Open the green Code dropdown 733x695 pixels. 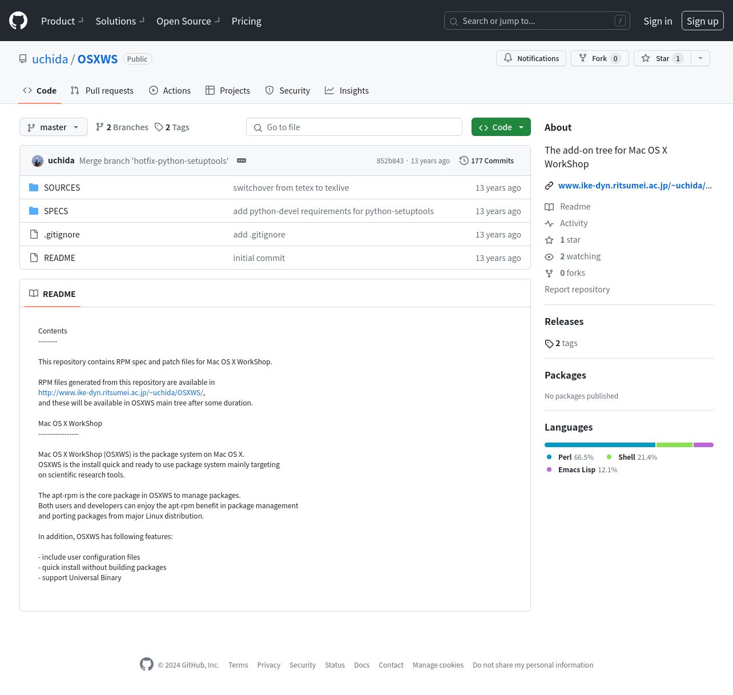pyautogui.click(x=501, y=127)
